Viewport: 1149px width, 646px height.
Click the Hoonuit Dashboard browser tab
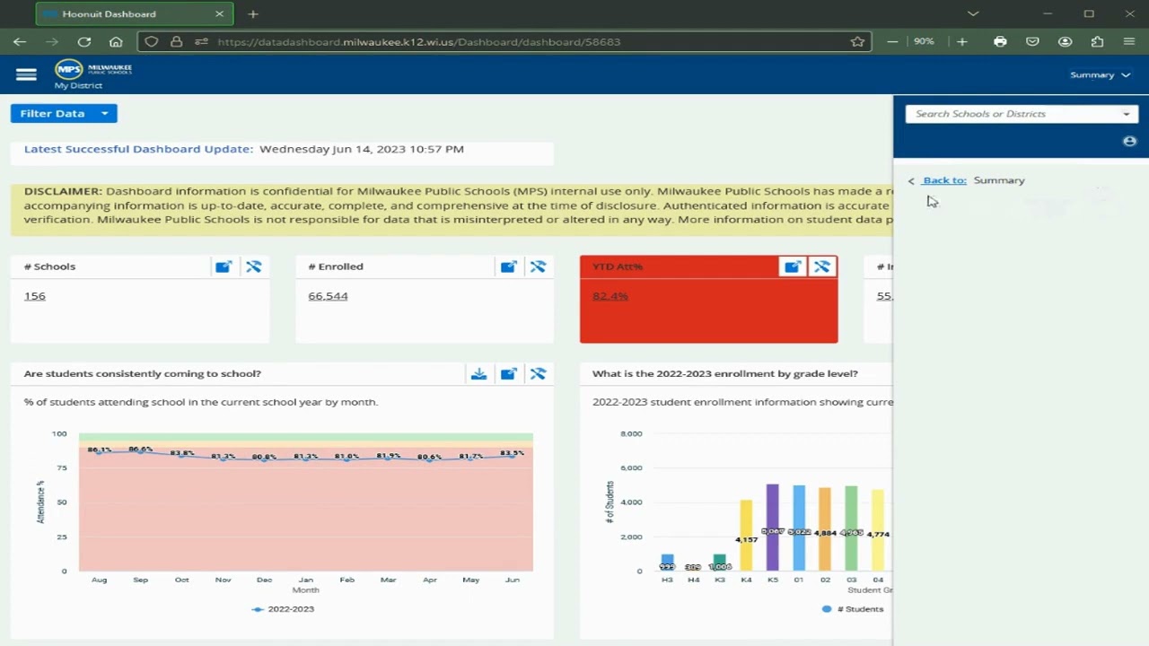click(135, 14)
